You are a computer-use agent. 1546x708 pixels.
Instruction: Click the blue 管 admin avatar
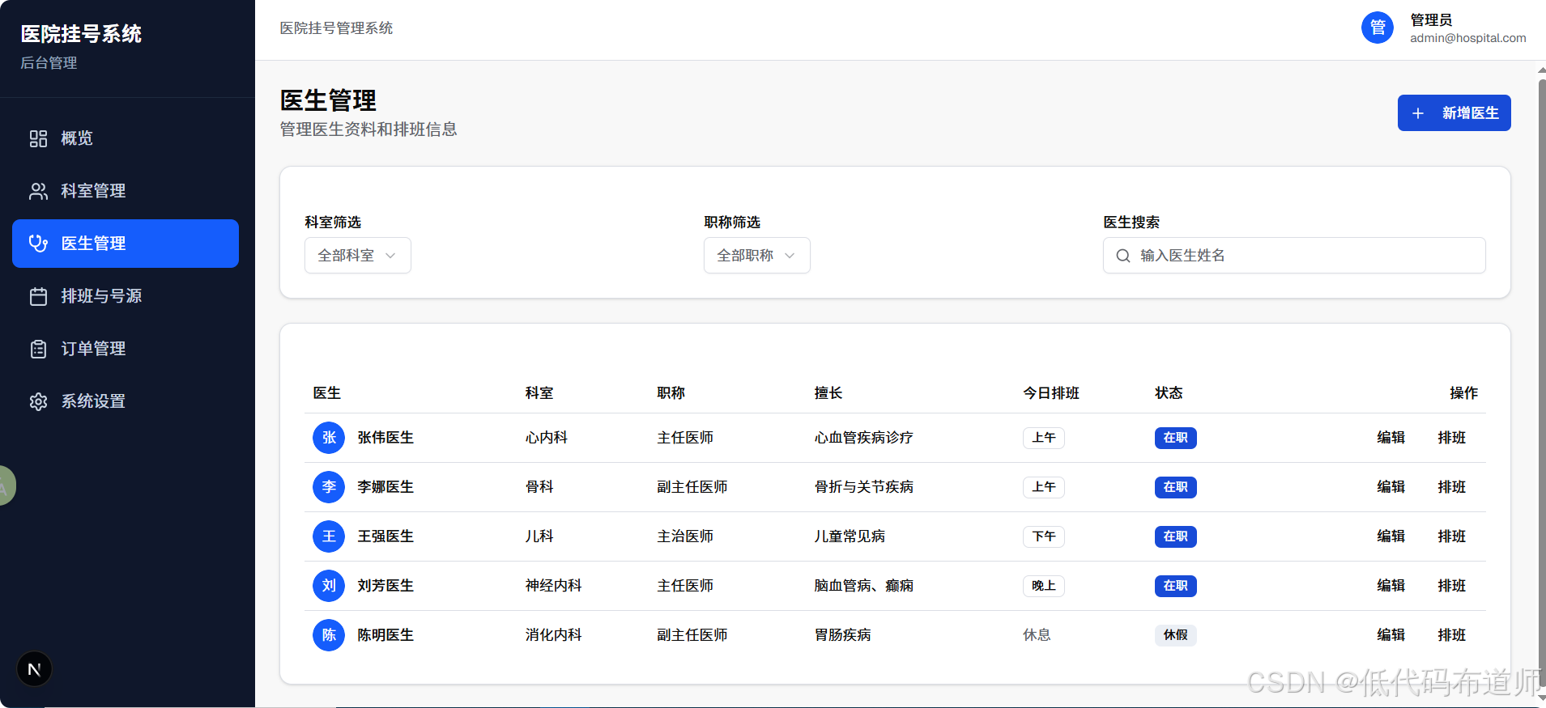(x=1378, y=28)
